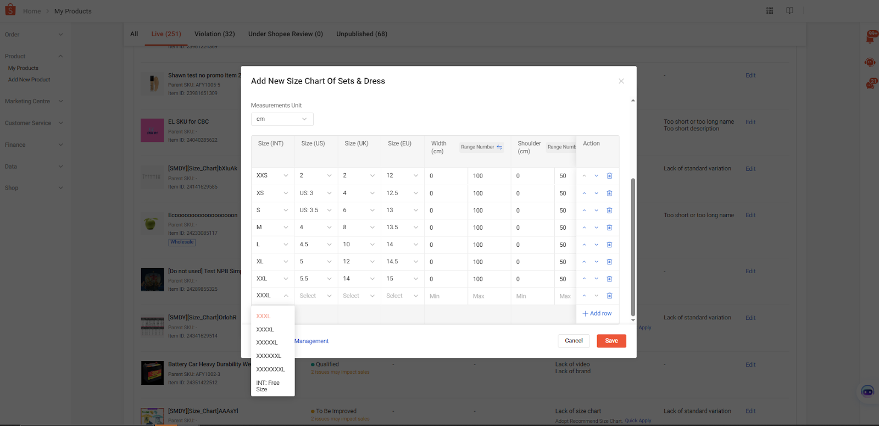Expand the Finance sidebar menu
This screenshot has height=426, width=879.
(34, 145)
